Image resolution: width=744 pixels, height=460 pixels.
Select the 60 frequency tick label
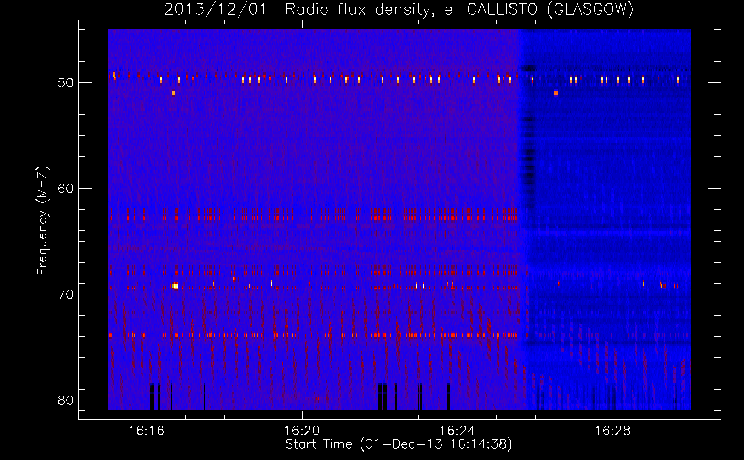coord(66,189)
